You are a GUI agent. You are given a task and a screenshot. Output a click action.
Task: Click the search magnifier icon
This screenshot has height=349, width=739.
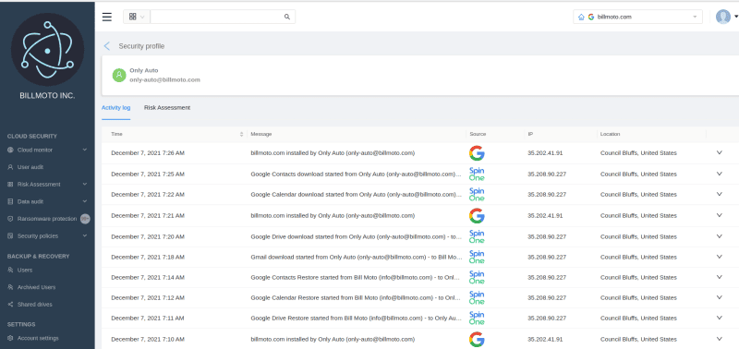(x=287, y=17)
